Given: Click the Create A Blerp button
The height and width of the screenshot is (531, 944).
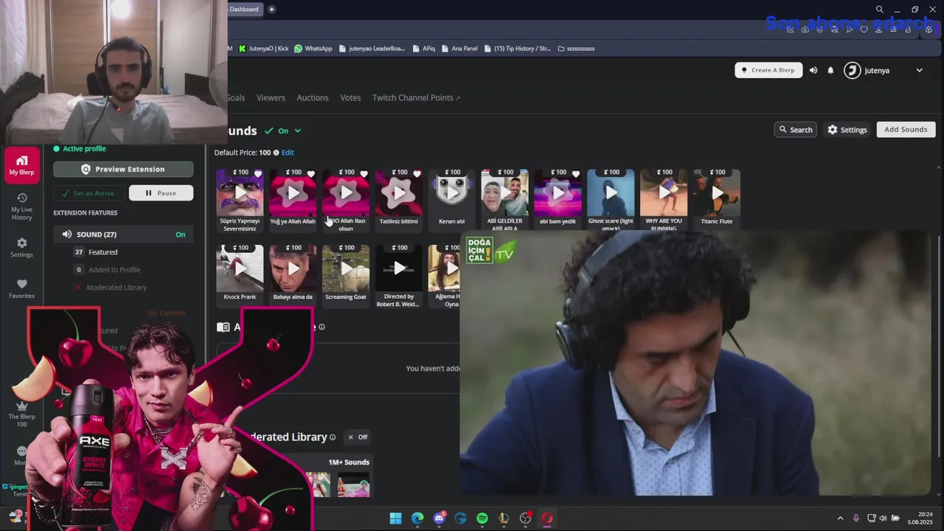Looking at the screenshot, I should (x=768, y=70).
